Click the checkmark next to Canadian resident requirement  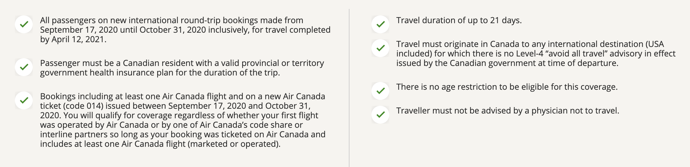coord(24,67)
